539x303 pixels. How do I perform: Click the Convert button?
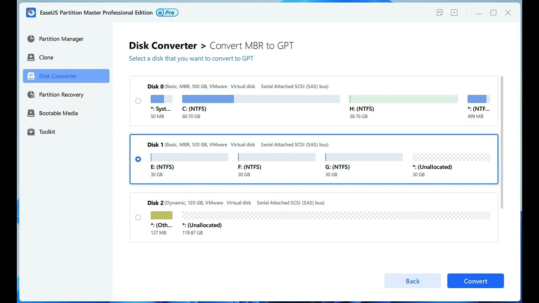click(475, 281)
